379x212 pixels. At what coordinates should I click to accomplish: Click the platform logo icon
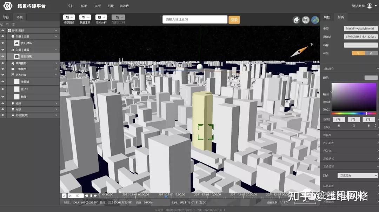click(x=8, y=6)
